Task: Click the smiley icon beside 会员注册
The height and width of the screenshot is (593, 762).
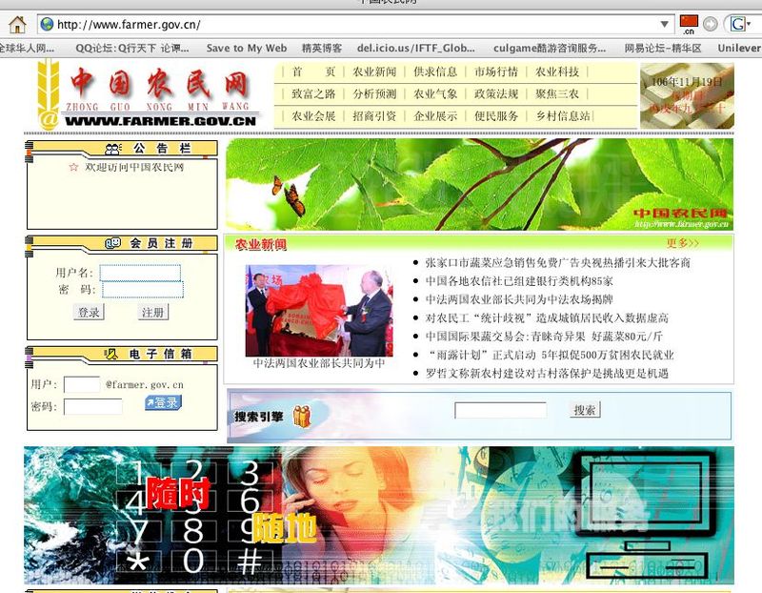Action: [113, 244]
